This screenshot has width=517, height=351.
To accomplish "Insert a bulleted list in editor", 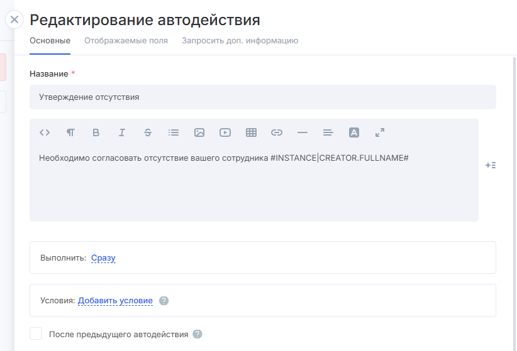I will (x=174, y=132).
